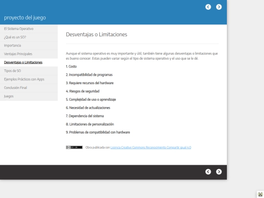Select Desventajas o Limitaciones menu entry
This screenshot has width=264, height=198.
point(29,63)
